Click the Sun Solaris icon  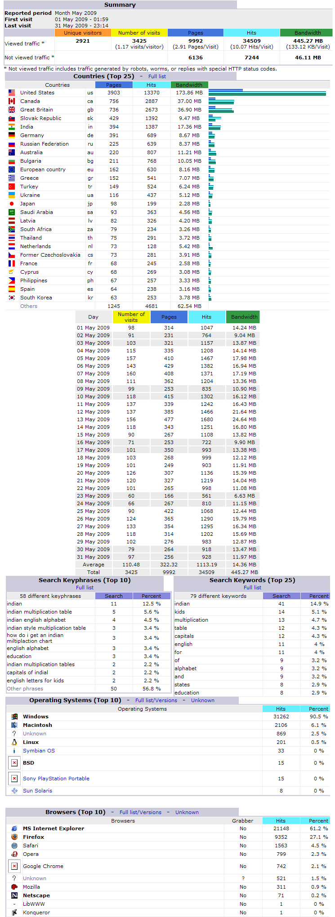[14, 791]
